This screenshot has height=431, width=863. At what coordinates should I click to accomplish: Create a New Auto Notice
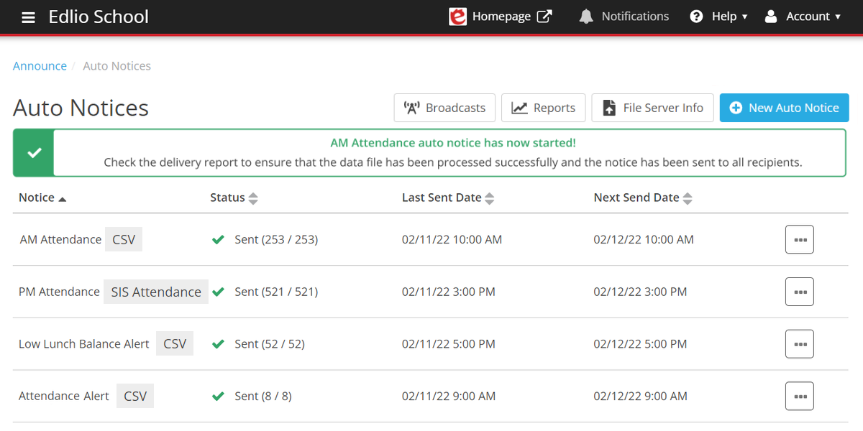(785, 108)
